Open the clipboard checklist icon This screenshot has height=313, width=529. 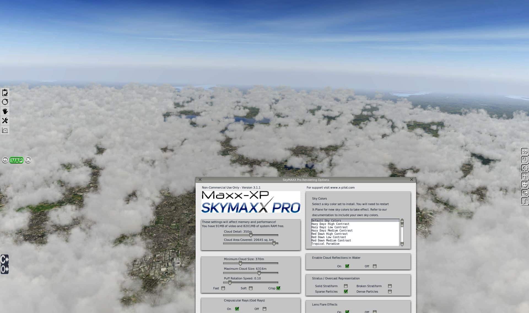(5, 93)
